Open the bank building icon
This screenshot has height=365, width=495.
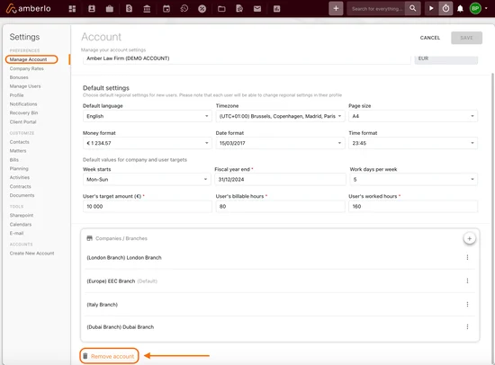coord(147,9)
